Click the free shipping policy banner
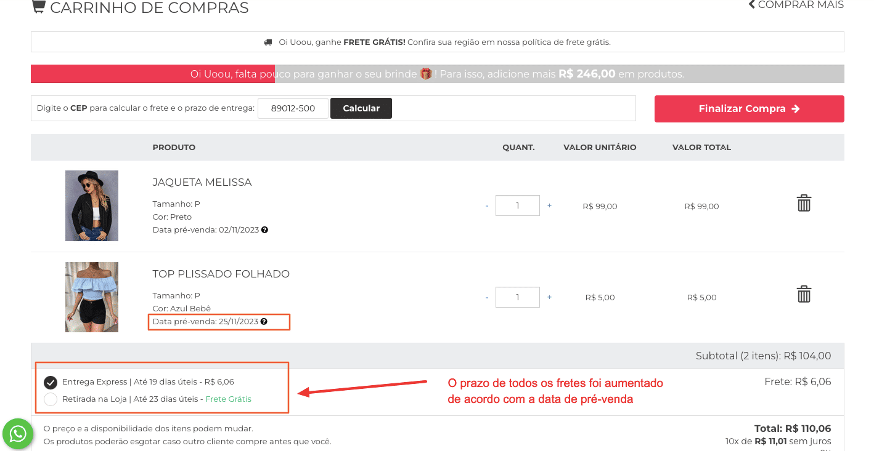Screen dimensions: 874x451 (x=438, y=42)
